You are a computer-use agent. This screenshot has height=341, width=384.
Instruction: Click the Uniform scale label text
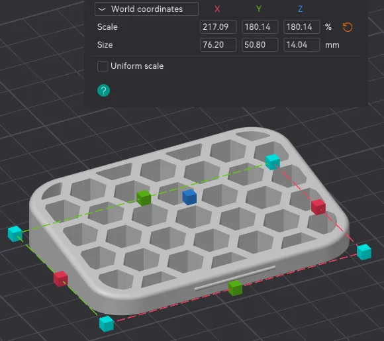coord(137,66)
